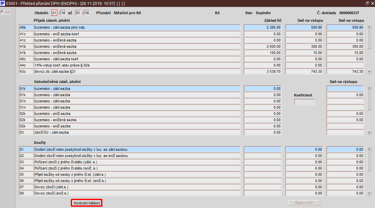Click the Koeficient input field
Screen dimensions: 375x208
304,102
